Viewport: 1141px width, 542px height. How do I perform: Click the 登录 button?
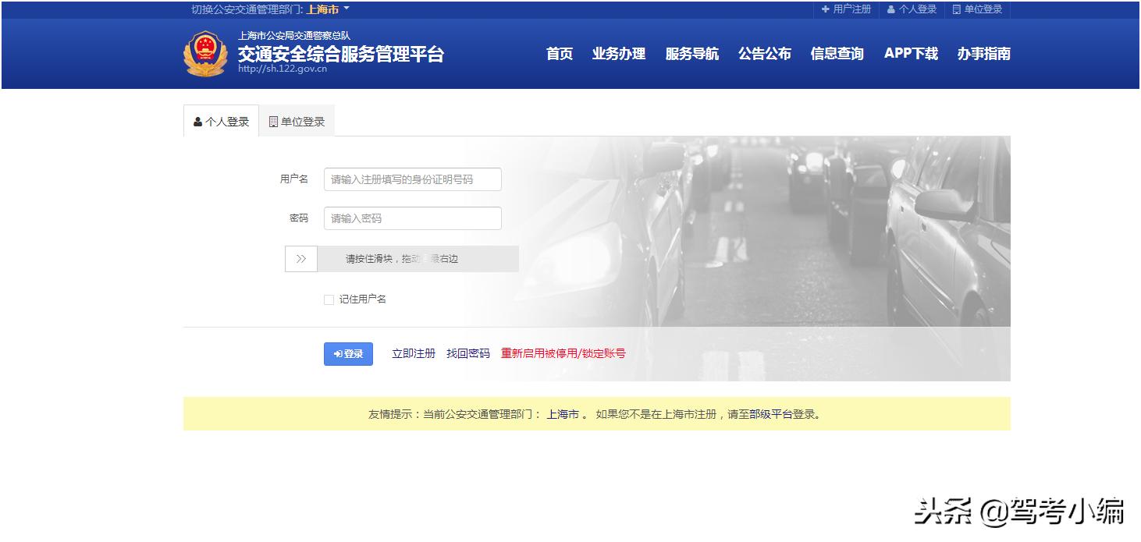click(348, 354)
